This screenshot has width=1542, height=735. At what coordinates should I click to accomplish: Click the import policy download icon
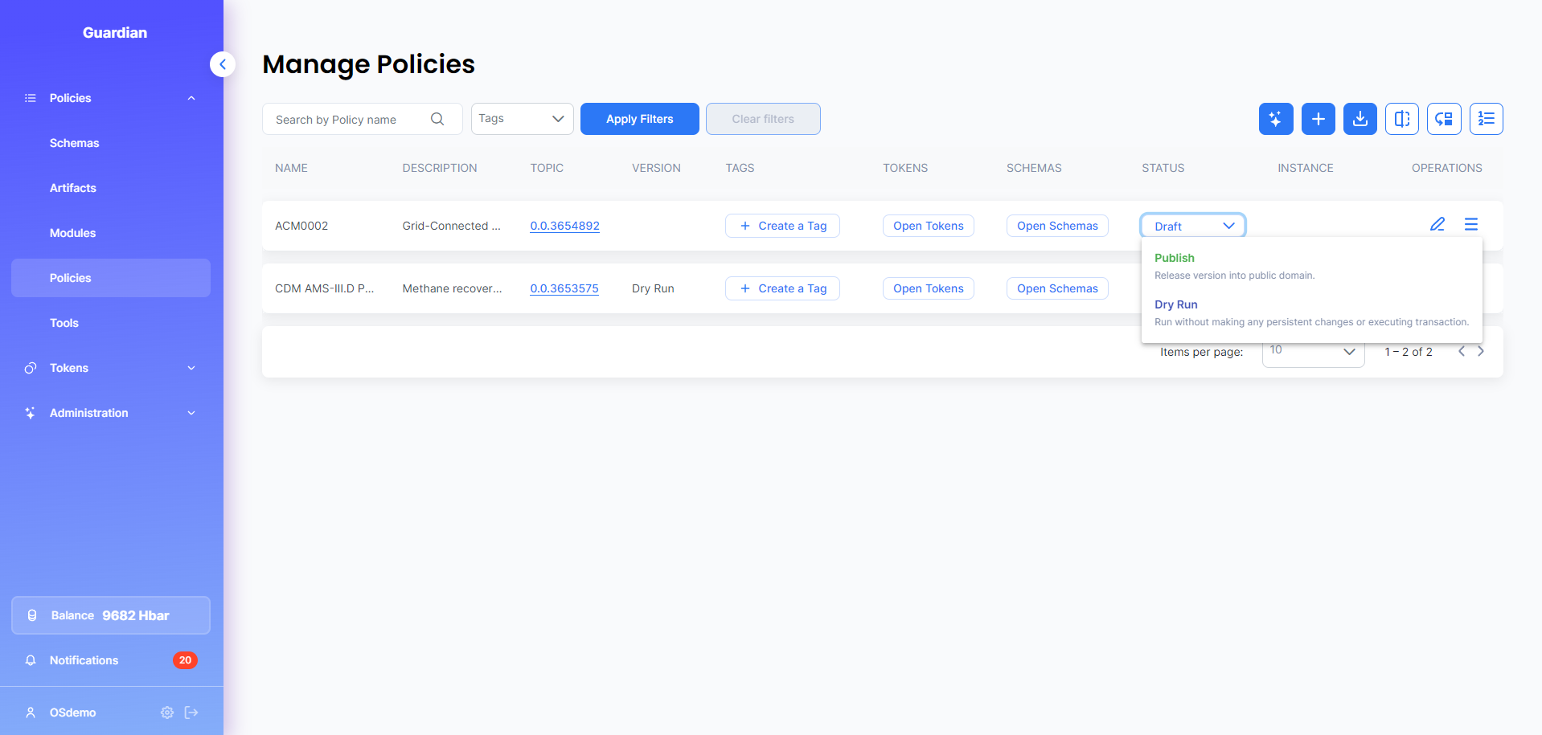[x=1360, y=119]
